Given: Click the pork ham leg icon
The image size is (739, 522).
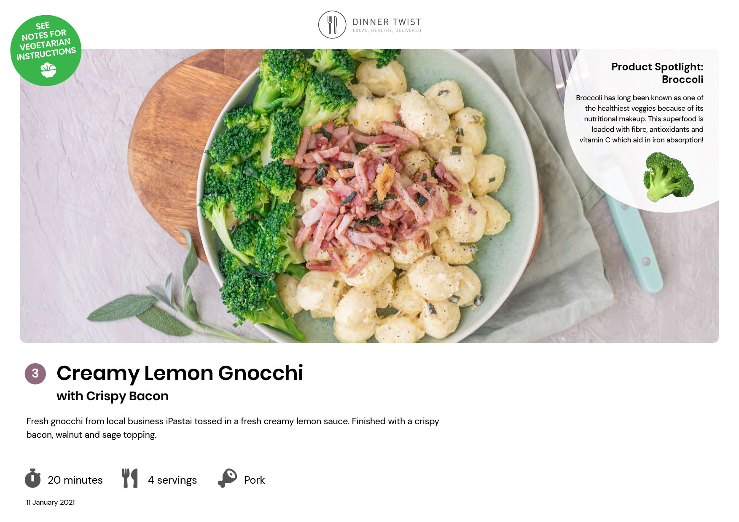Looking at the screenshot, I should tap(227, 478).
